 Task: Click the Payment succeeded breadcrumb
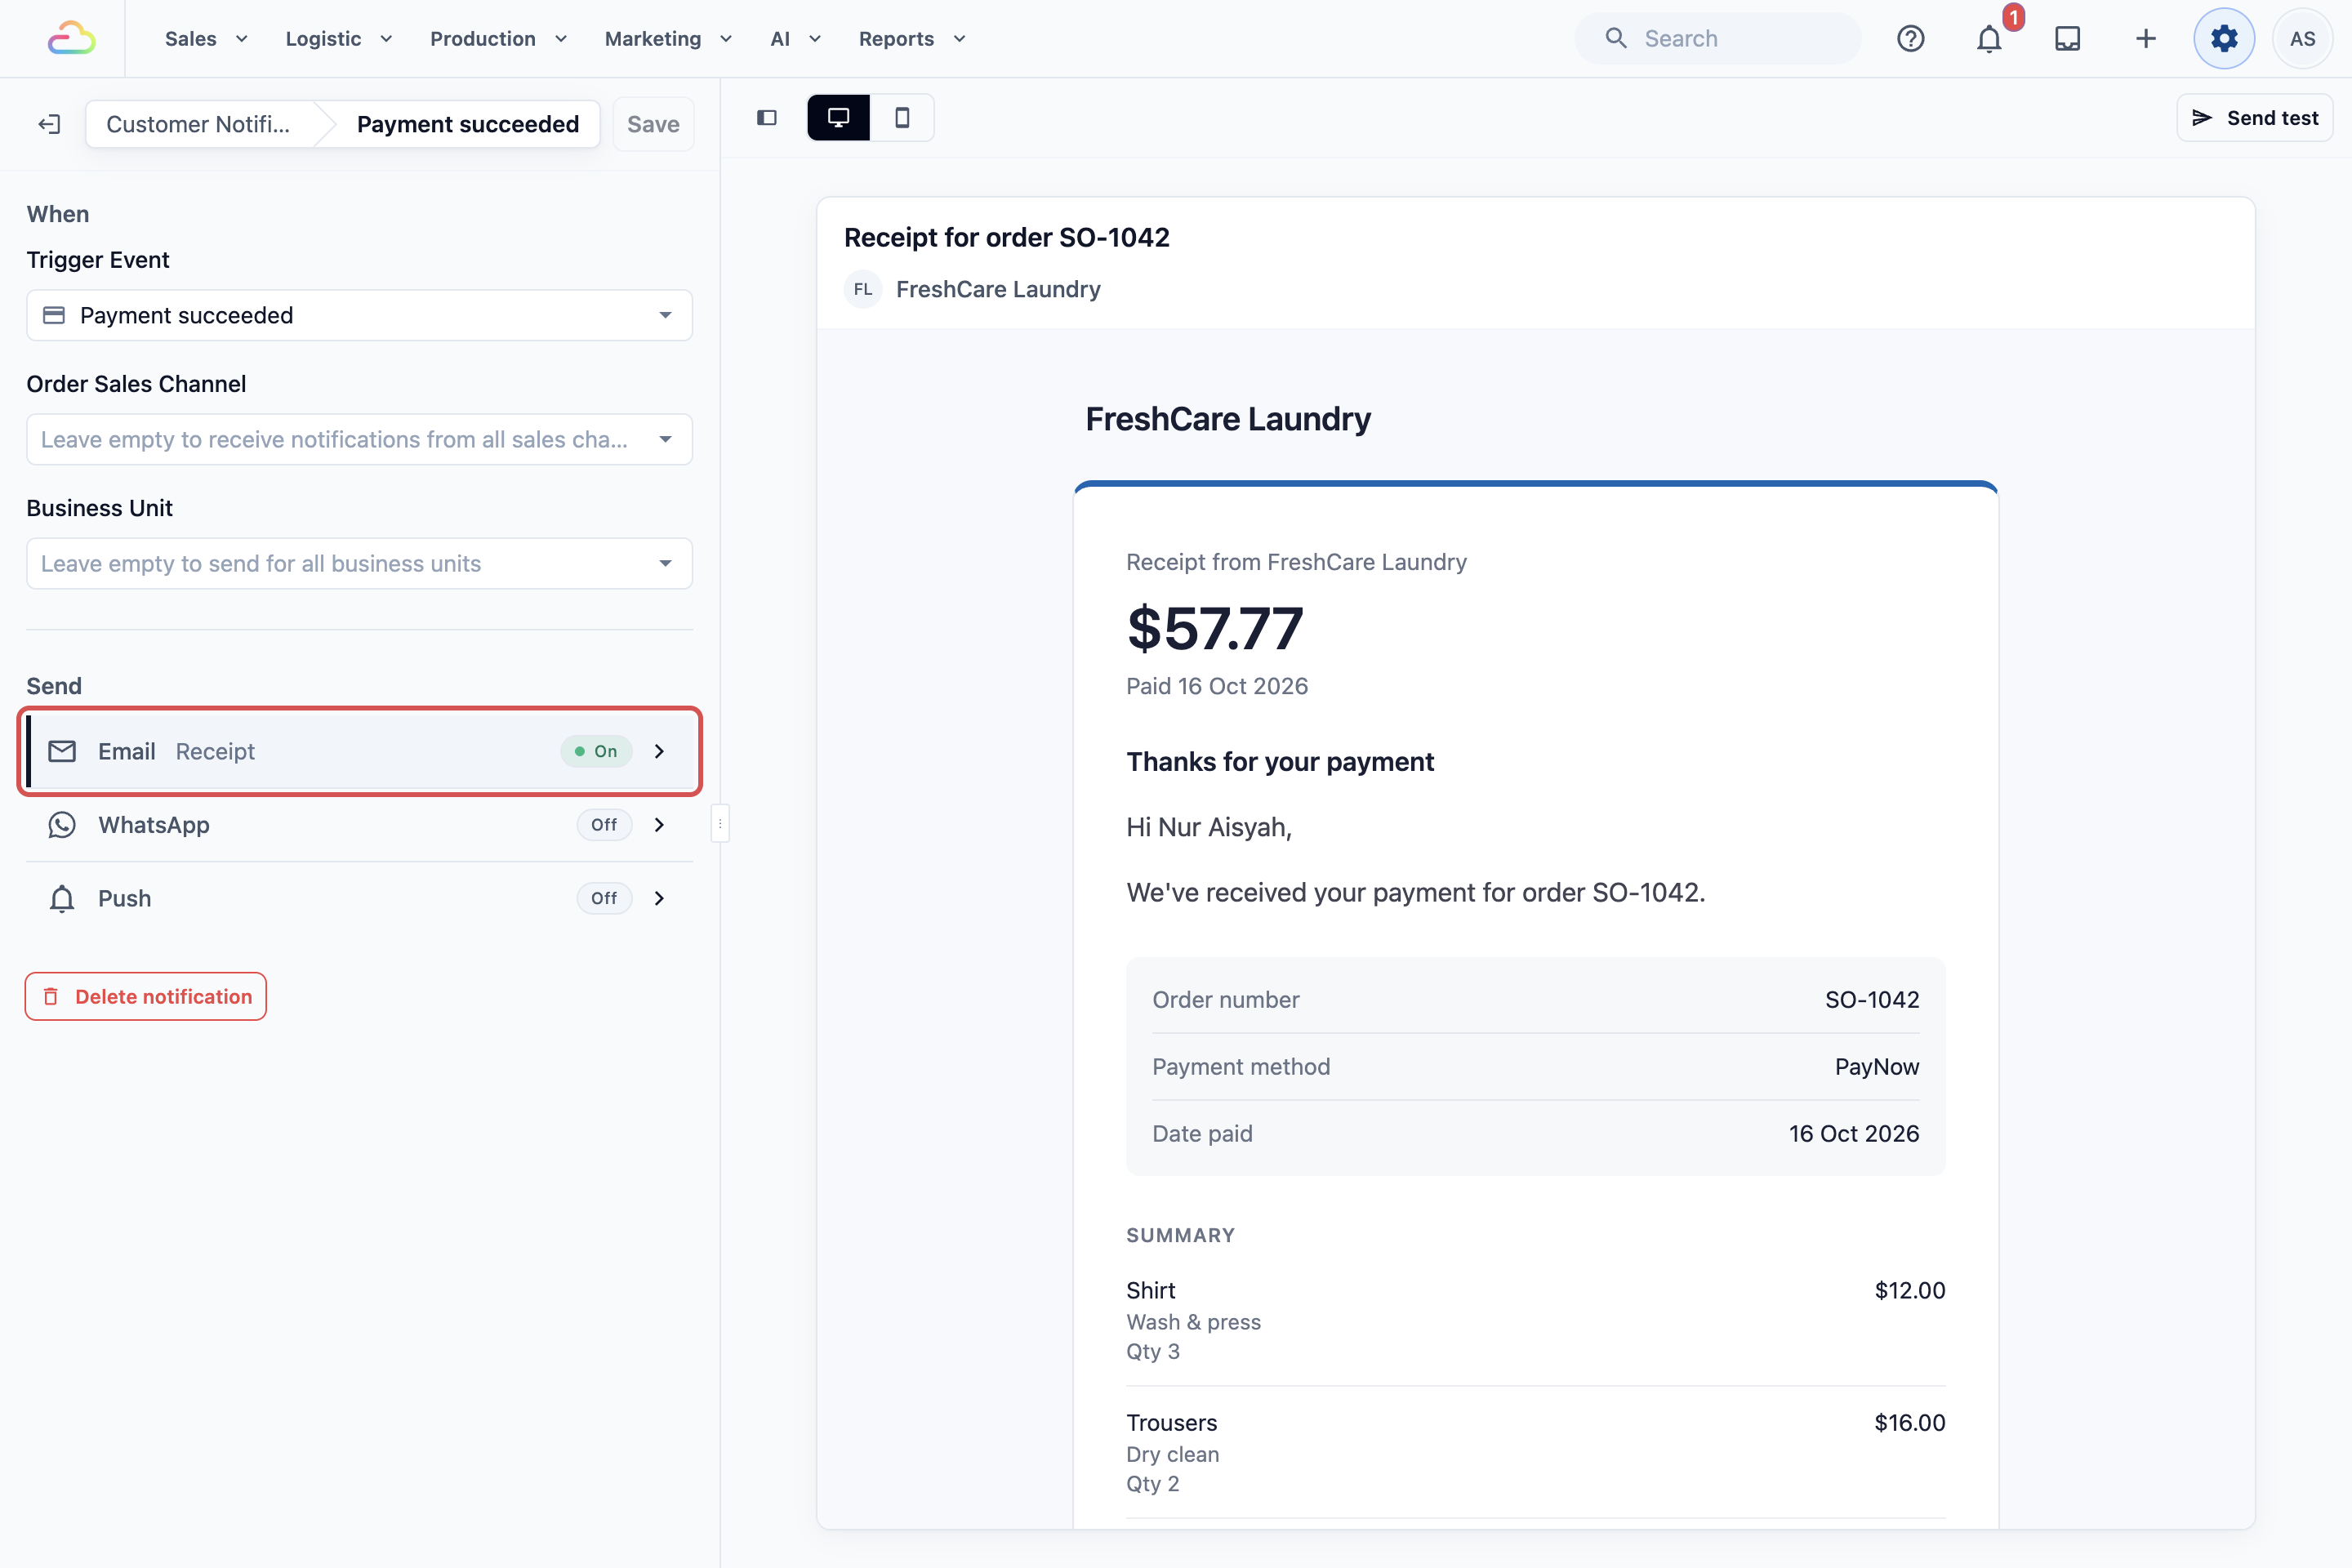pyautogui.click(x=467, y=124)
